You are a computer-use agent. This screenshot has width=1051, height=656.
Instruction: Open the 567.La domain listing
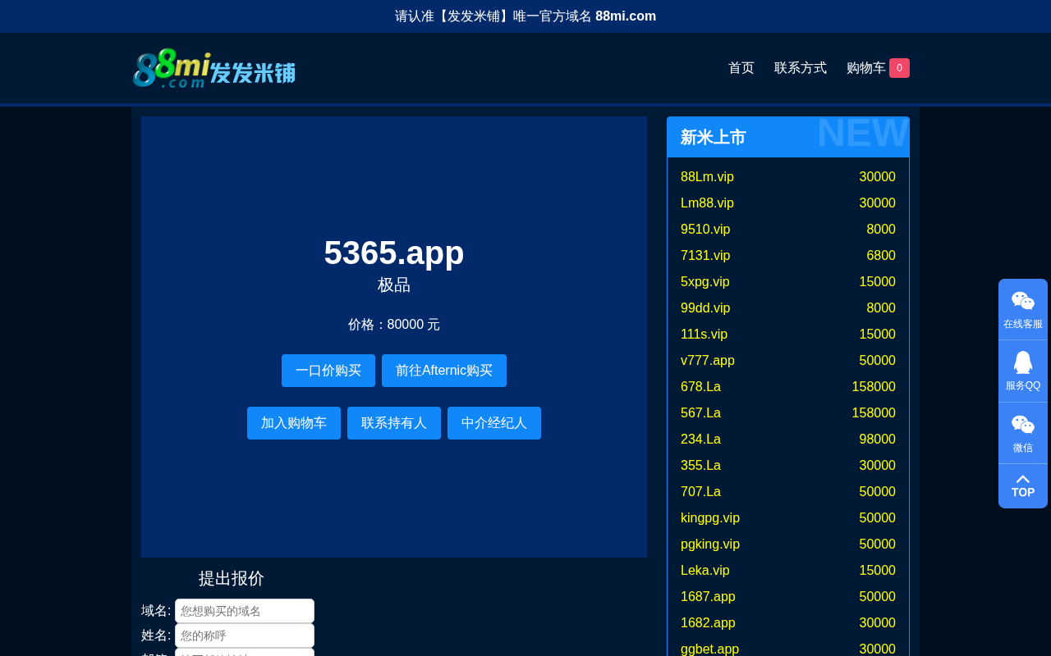701,413
